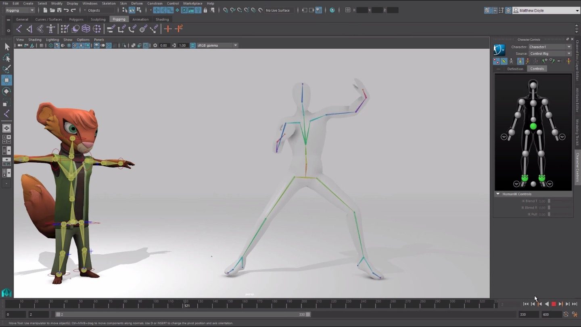The width and height of the screenshot is (581, 327).
Task: Click the HumanIK logo button
Action: pos(499,50)
